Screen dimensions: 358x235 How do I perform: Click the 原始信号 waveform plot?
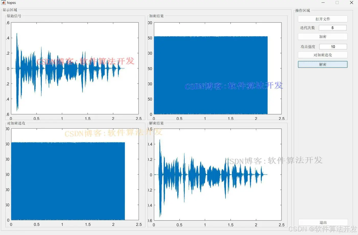click(75, 68)
